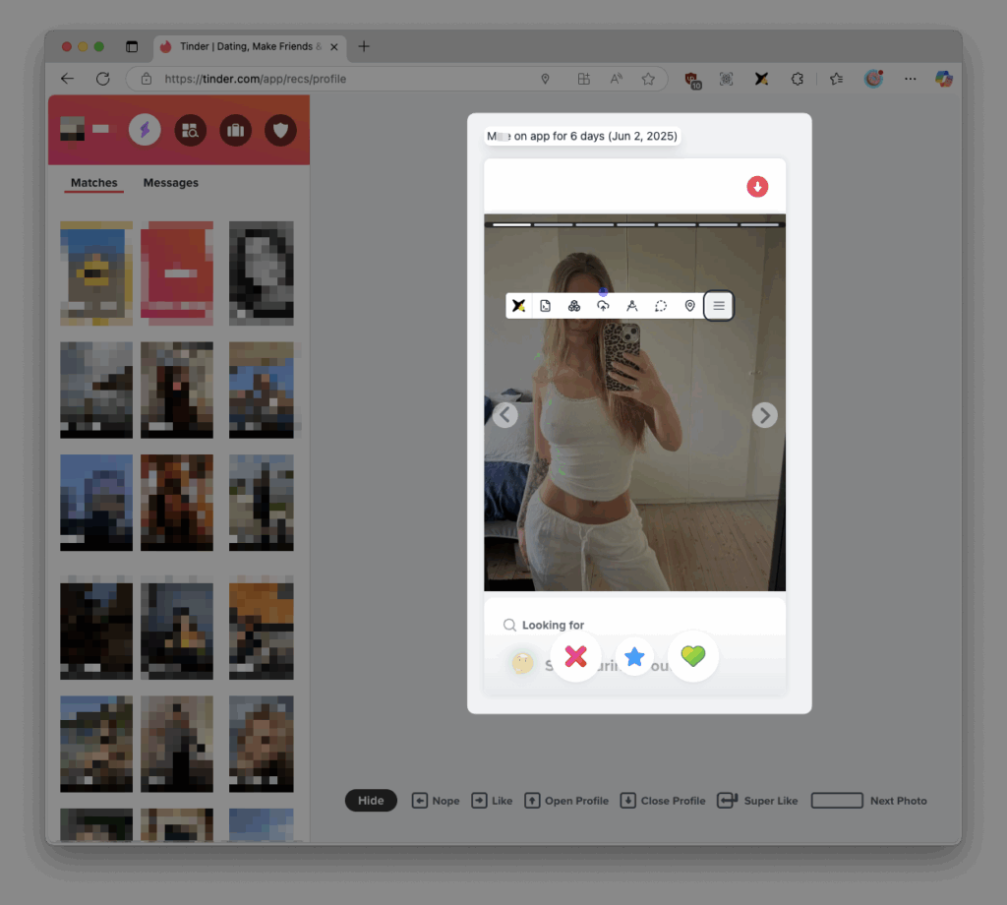Add page to favorites with star icon

(x=649, y=79)
